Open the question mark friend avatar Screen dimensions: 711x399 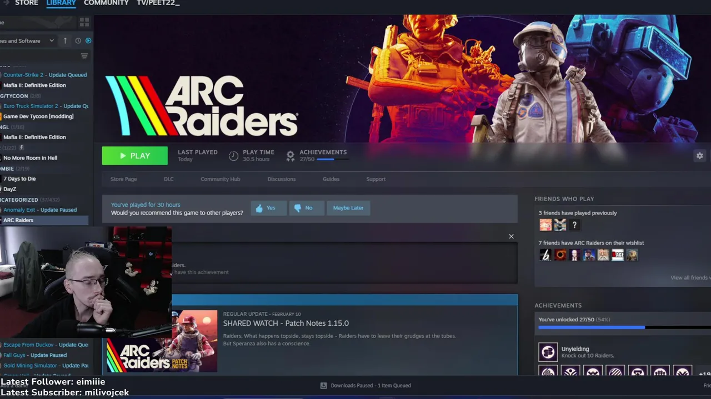coord(574,224)
